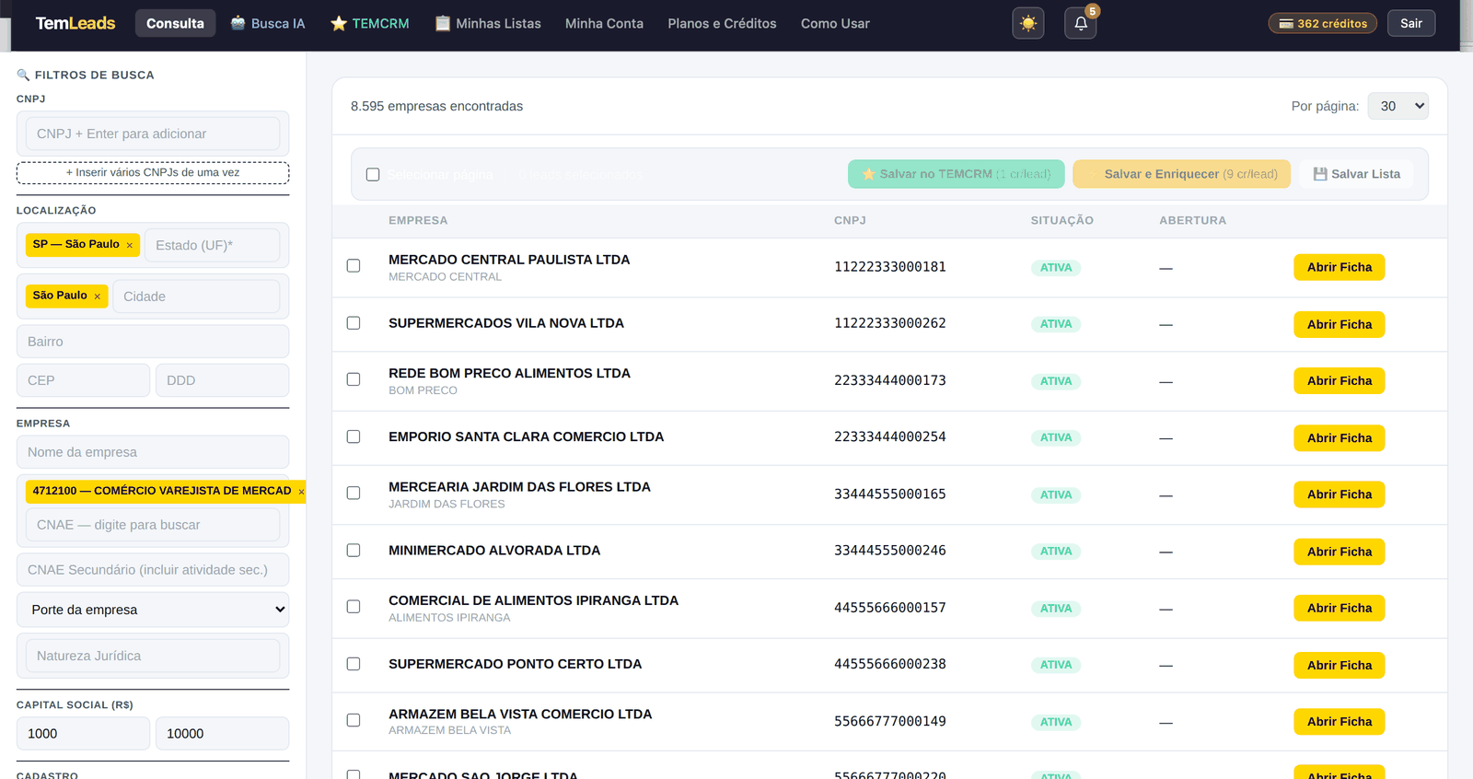
Task: Click the TemLeads logo
Action: pyautogui.click(x=75, y=23)
